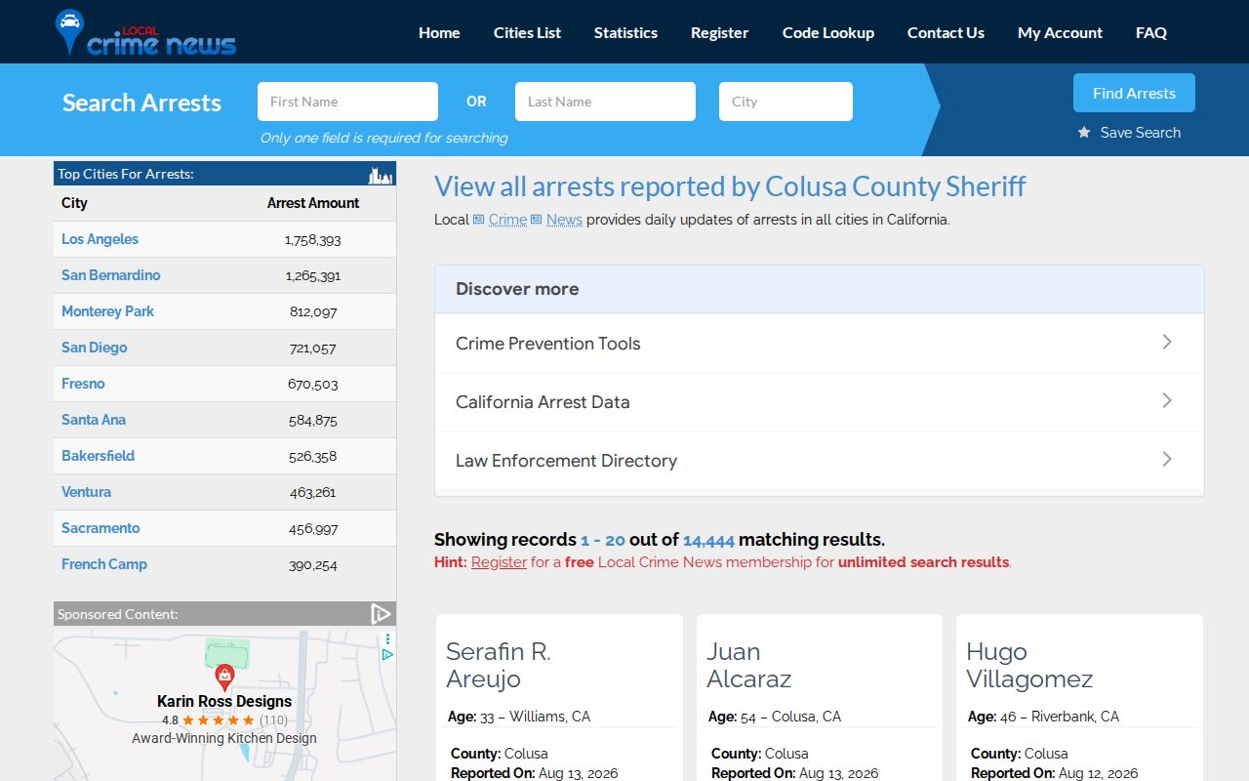1249x781 pixels.
Task: Open Hugo Villagomez arrest record
Action: tap(1029, 665)
